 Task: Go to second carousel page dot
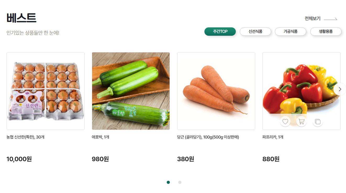click(180, 182)
